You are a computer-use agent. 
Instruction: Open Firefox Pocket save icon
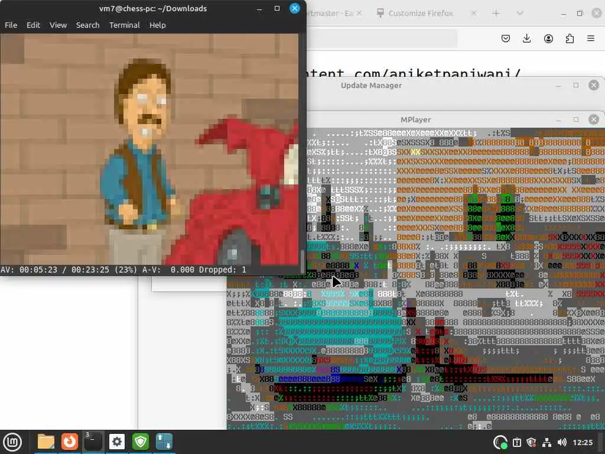pos(506,38)
